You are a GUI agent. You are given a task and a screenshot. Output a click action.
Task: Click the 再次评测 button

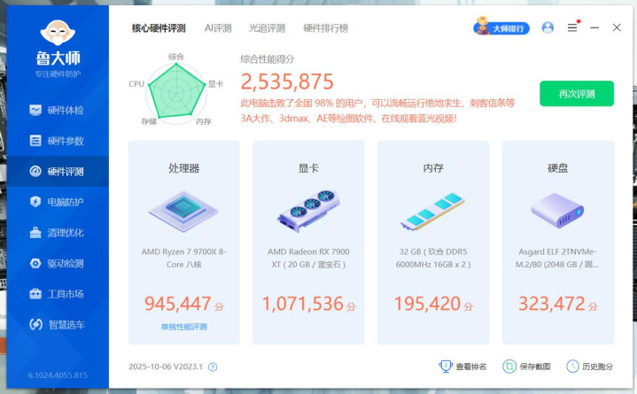tap(577, 94)
